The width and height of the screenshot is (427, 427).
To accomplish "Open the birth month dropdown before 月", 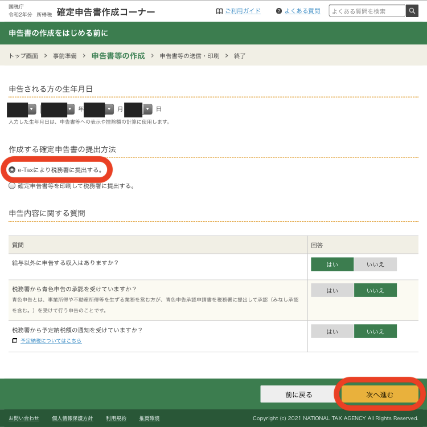I will 99,109.
